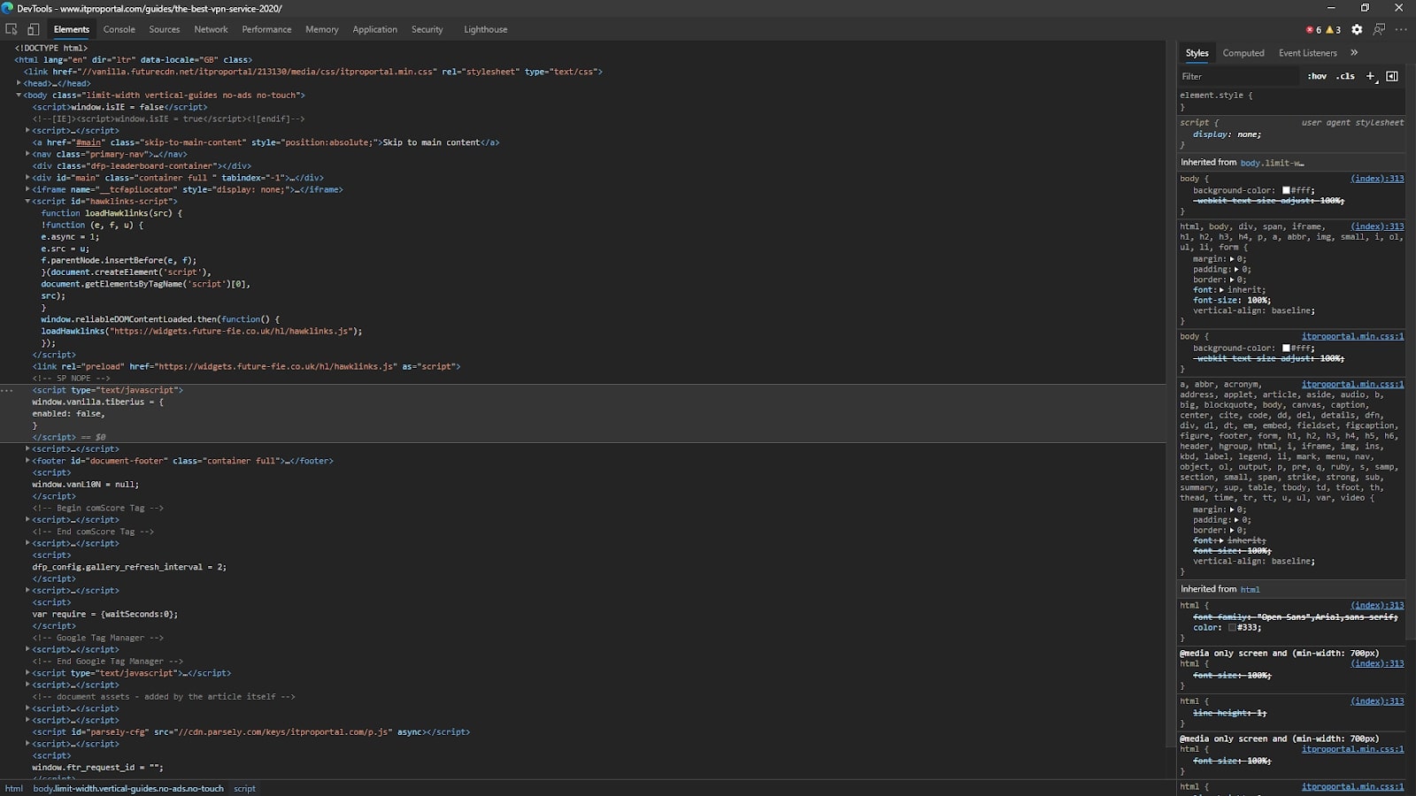The image size is (1416, 796).
Task: Switch to the Console panel
Action: tap(119, 29)
